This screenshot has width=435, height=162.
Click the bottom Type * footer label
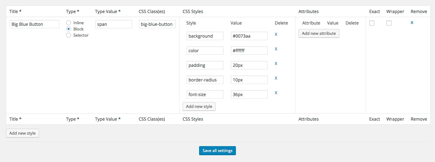coord(73,119)
